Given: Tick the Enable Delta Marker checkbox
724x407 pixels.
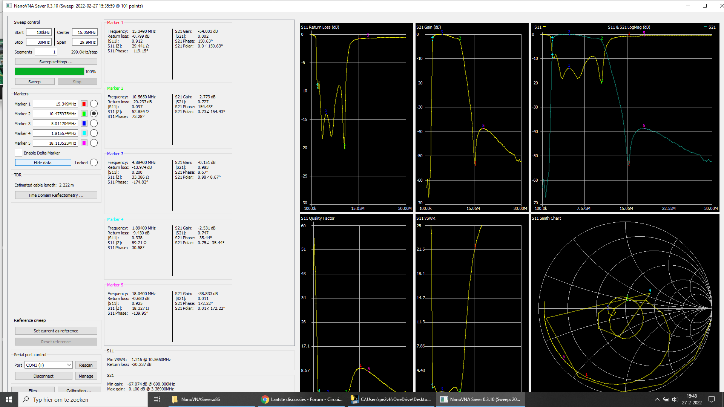Looking at the screenshot, I should 18,153.
